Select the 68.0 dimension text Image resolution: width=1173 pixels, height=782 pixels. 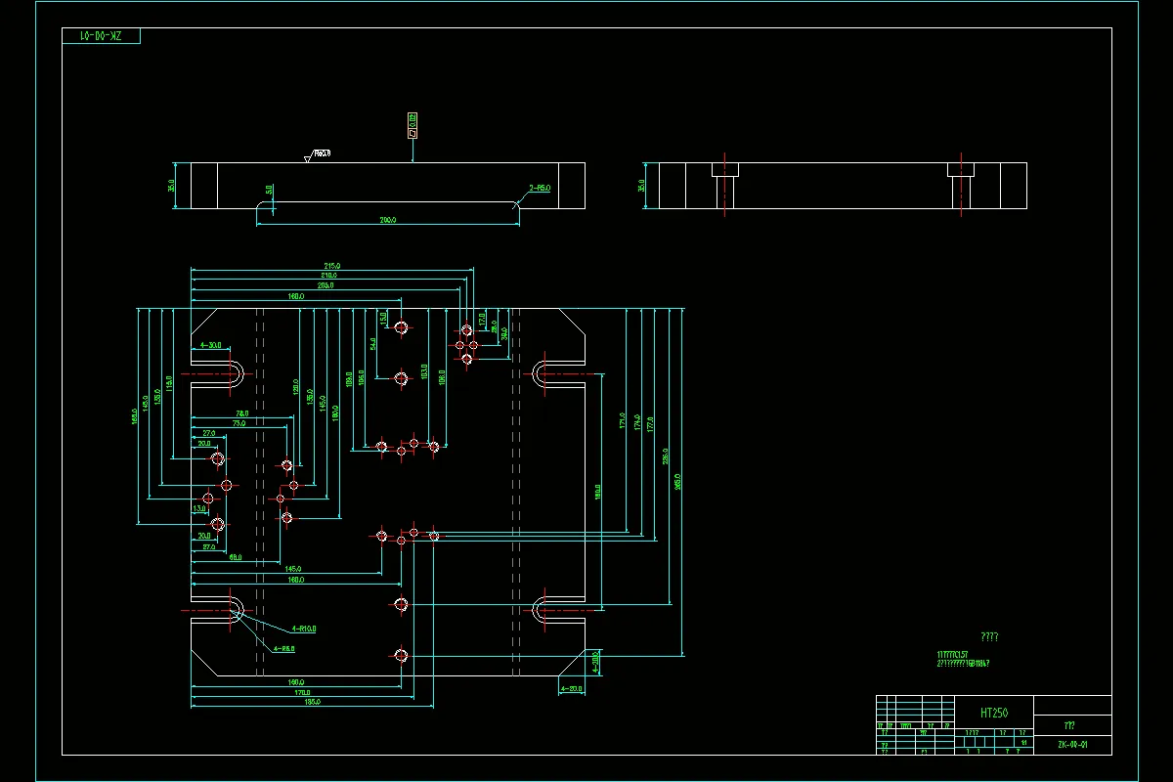(x=236, y=558)
